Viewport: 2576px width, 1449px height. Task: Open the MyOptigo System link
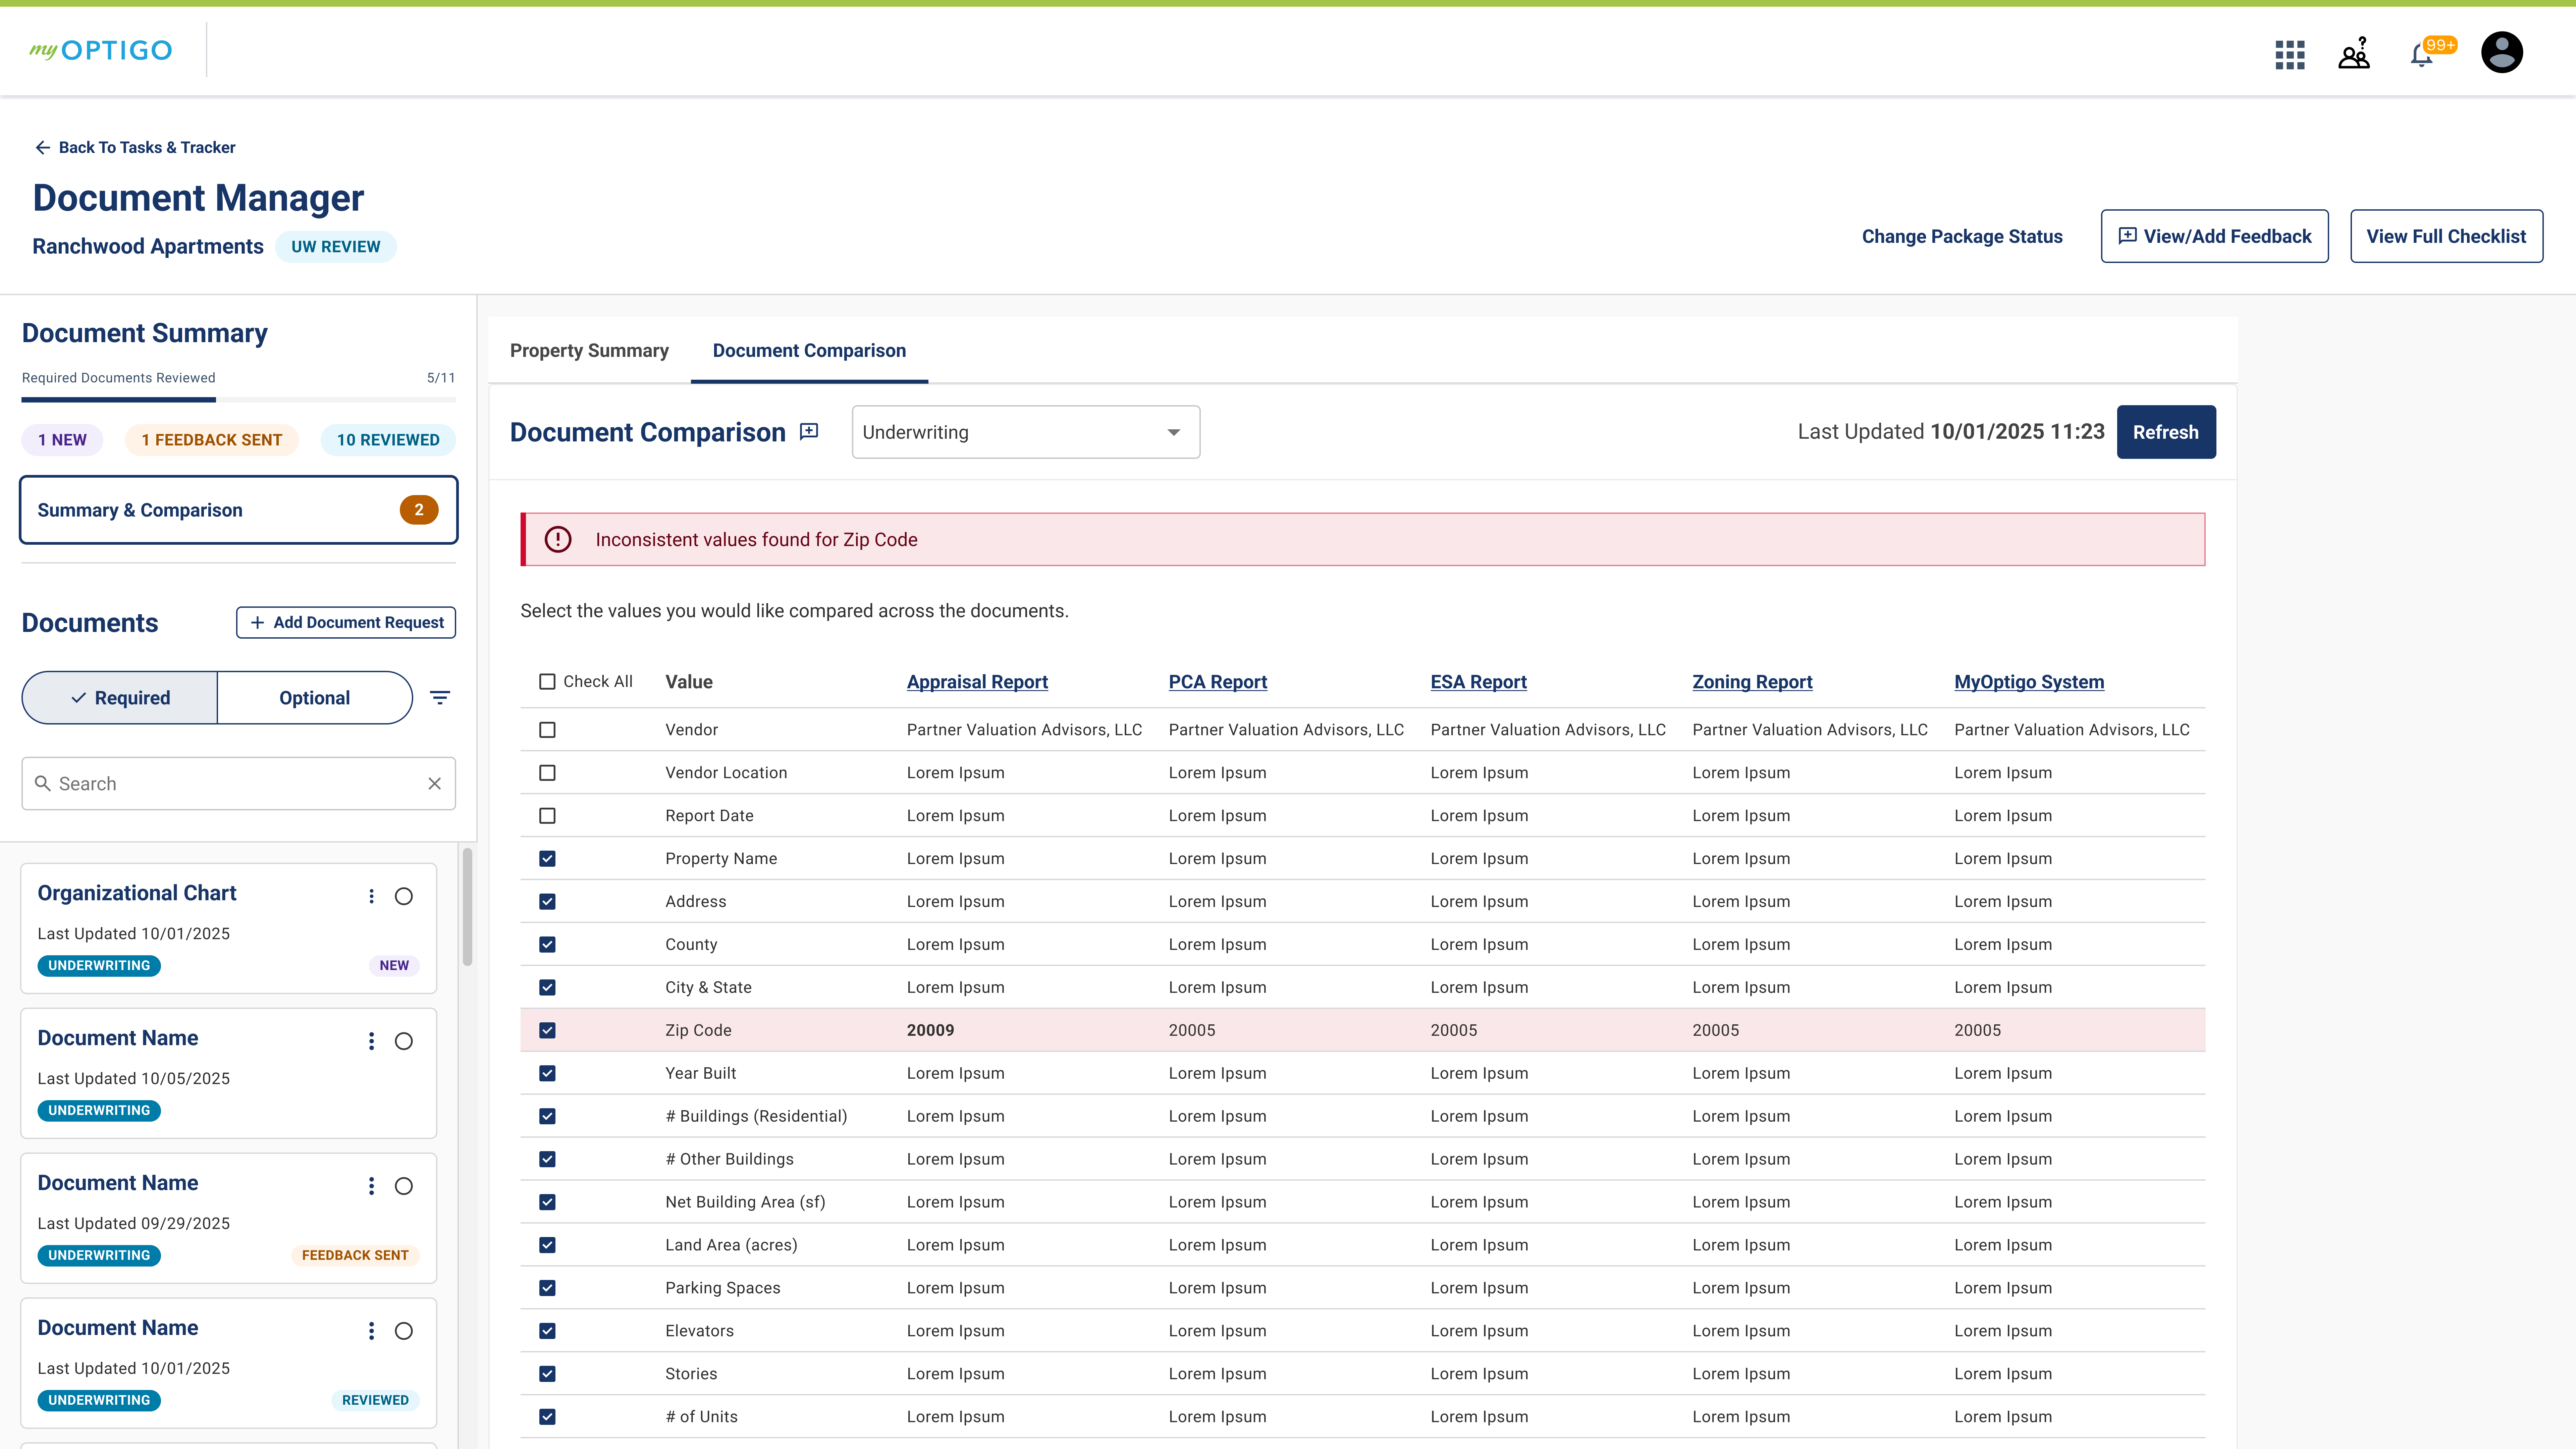pos(2029,682)
